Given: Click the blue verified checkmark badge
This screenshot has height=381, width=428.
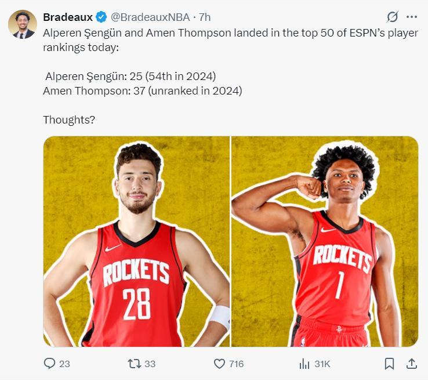Looking at the screenshot, I should [101, 17].
